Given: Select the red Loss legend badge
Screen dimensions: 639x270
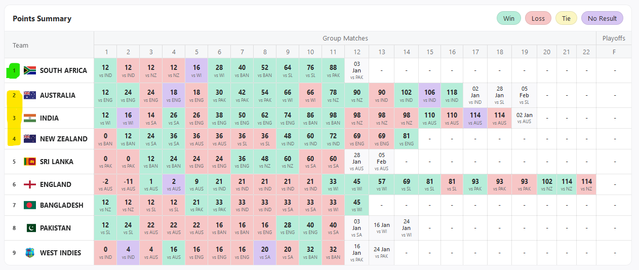Looking at the screenshot, I should coord(538,19).
